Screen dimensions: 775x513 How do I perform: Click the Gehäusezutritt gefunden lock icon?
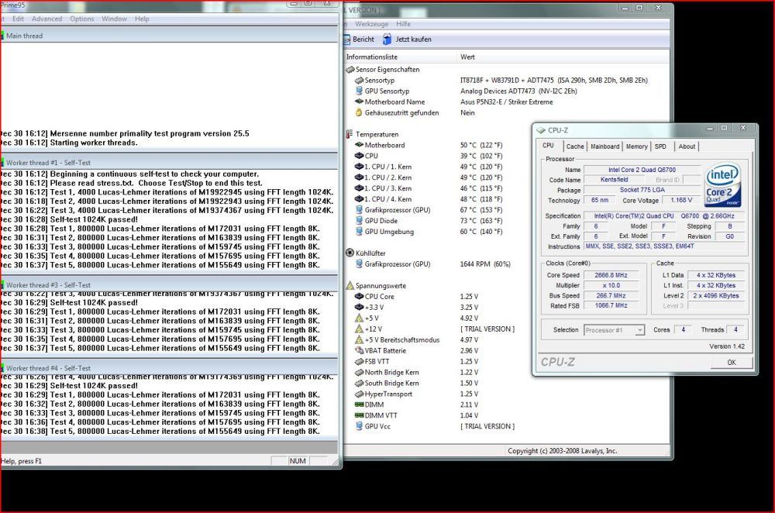coord(360,112)
